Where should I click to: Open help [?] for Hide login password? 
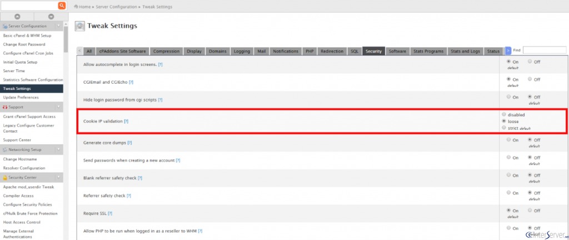point(160,100)
